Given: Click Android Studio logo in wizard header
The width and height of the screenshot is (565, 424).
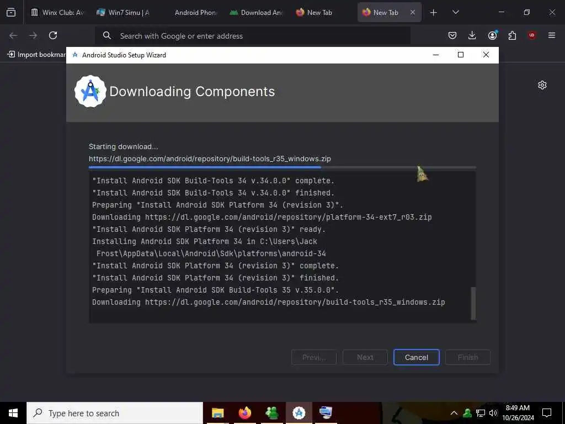Looking at the screenshot, I should [90, 91].
